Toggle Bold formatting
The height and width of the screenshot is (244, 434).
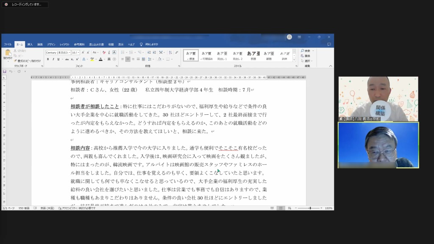click(x=47, y=59)
